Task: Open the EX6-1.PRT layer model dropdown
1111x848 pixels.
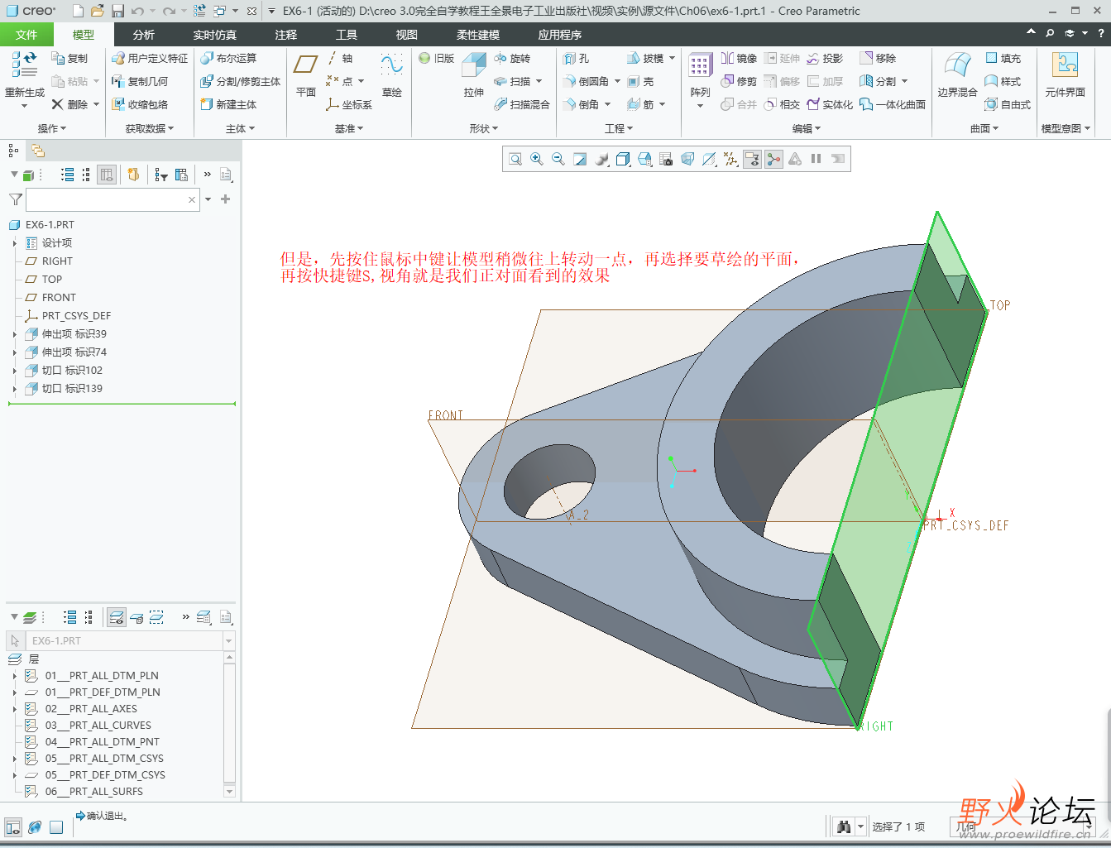Action: click(229, 641)
